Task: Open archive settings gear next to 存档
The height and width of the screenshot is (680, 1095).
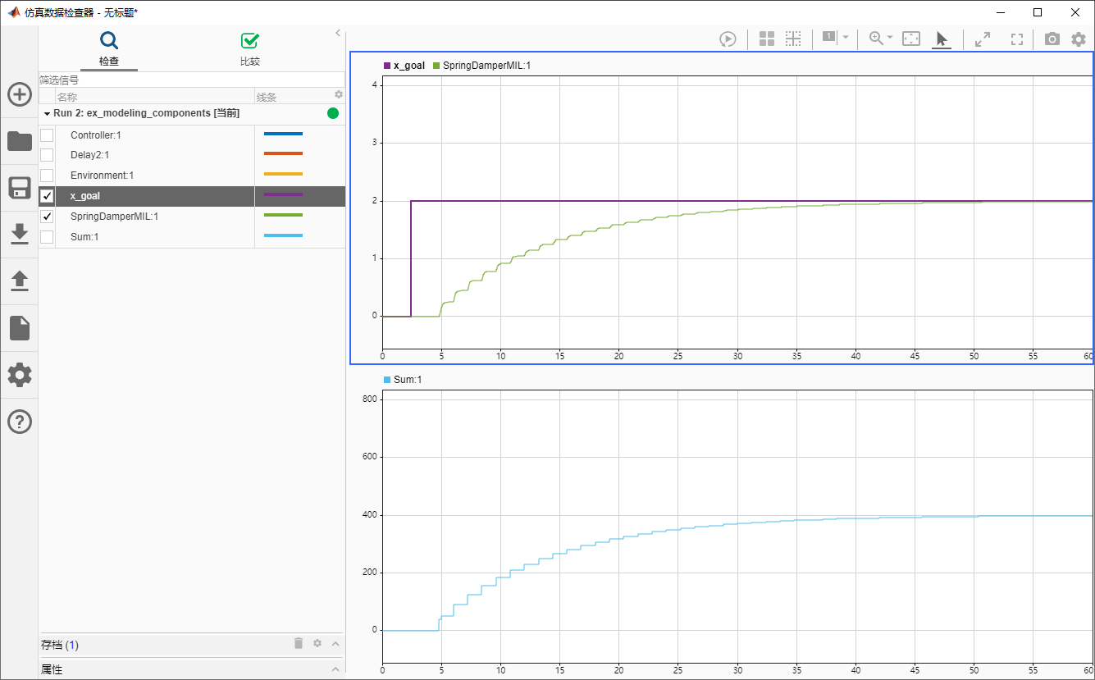Action: tap(317, 644)
